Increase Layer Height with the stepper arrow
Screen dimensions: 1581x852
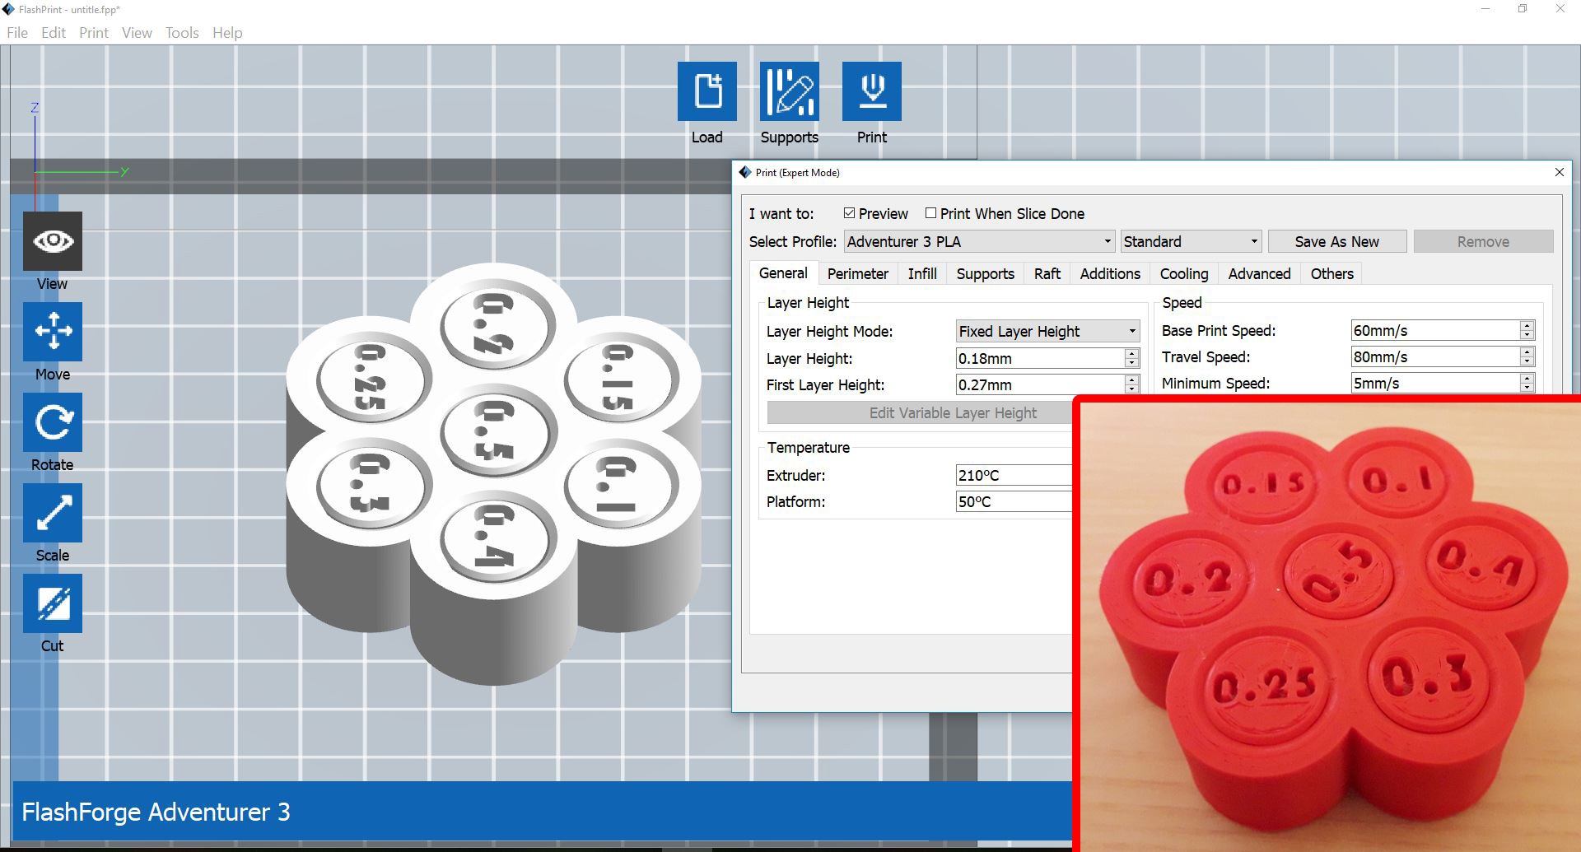pyautogui.click(x=1130, y=354)
